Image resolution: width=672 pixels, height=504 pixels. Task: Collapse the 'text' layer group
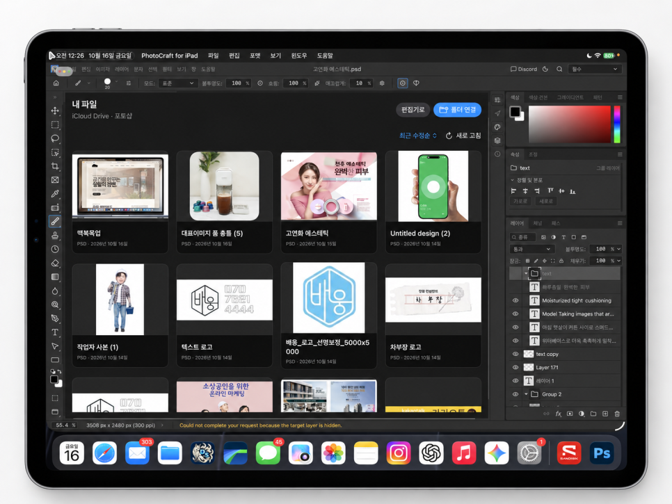(526, 273)
